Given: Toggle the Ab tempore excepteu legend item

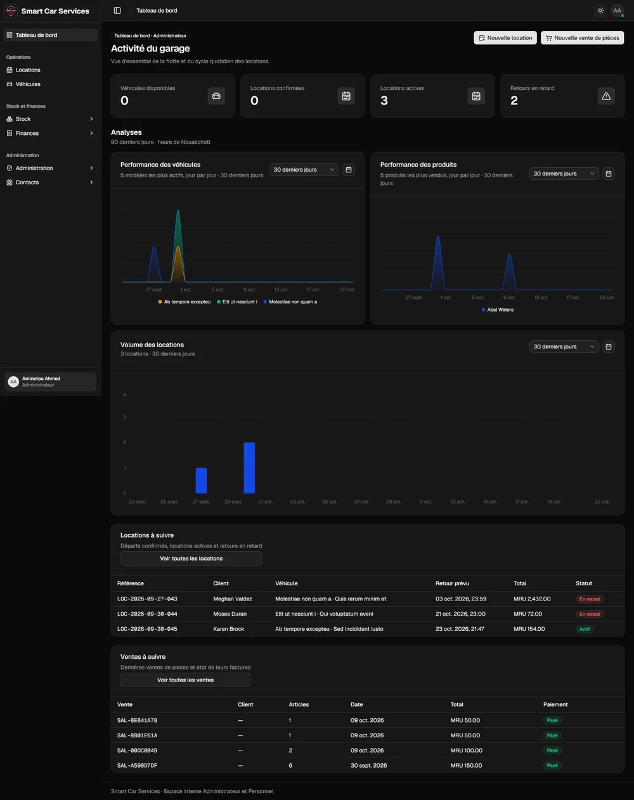Looking at the screenshot, I should [184, 302].
